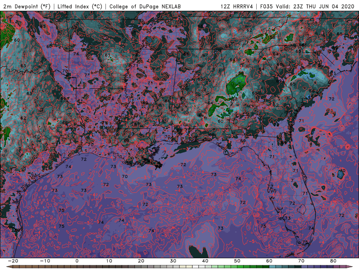
Task: Click the 'F035' forecast hour text
Action: click(266, 6)
